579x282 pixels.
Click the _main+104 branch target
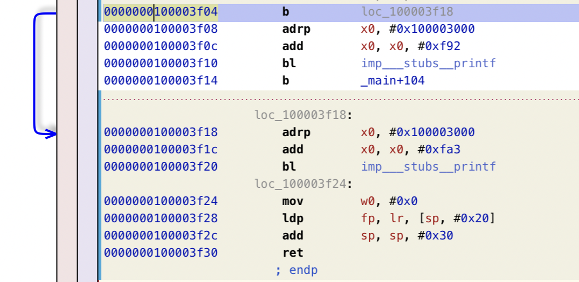[392, 81]
